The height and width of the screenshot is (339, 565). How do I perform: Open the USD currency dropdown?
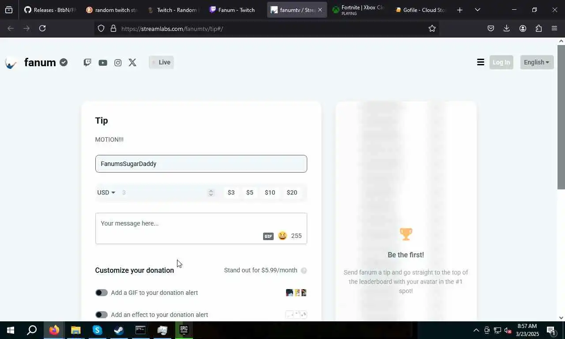tap(106, 192)
